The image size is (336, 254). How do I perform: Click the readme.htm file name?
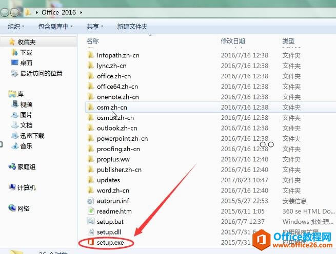[x=114, y=211]
